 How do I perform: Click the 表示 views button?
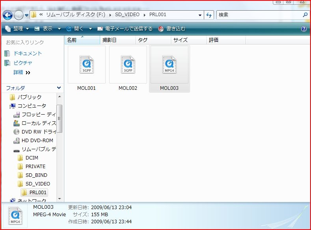point(44,29)
